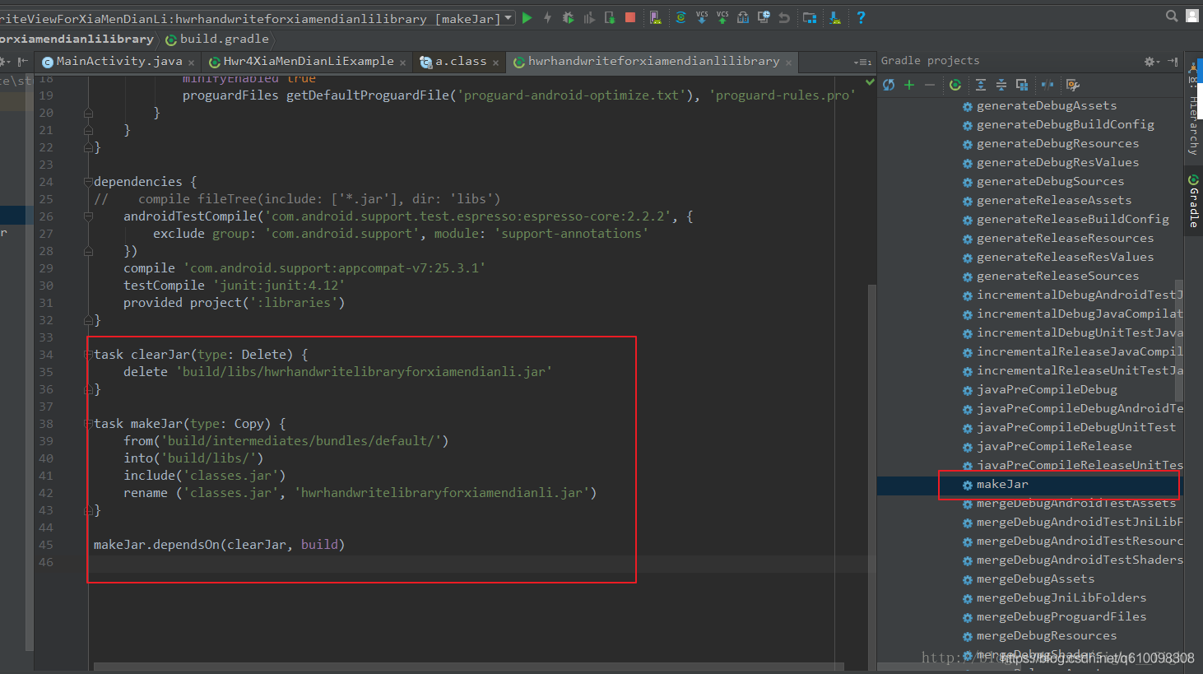Screen dimensions: 1203x674
Task: Click the VCS commit changes icon
Action: point(722,17)
